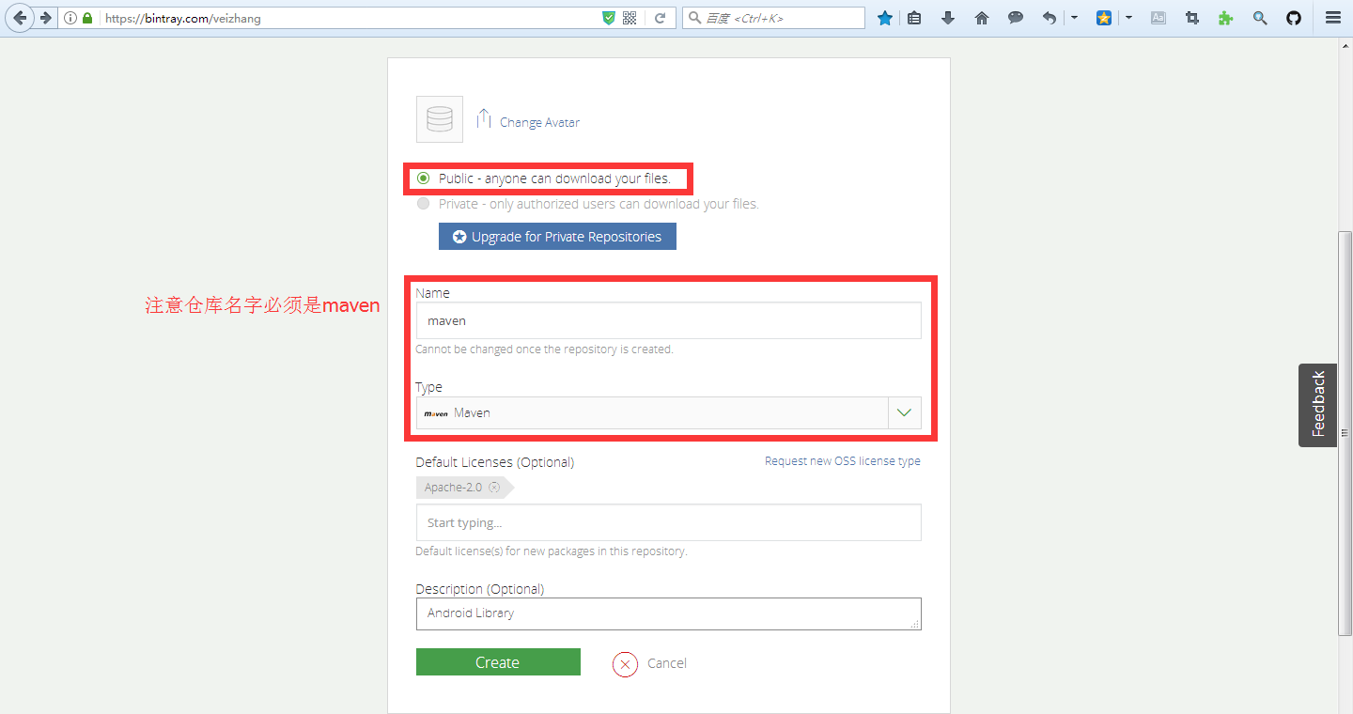
Task: Click the green Create button
Action: click(x=498, y=662)
